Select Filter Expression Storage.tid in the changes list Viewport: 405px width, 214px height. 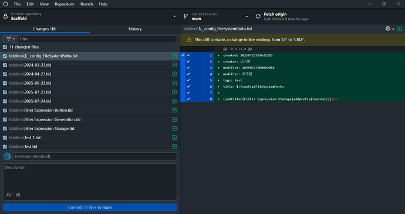coord(90,129)
